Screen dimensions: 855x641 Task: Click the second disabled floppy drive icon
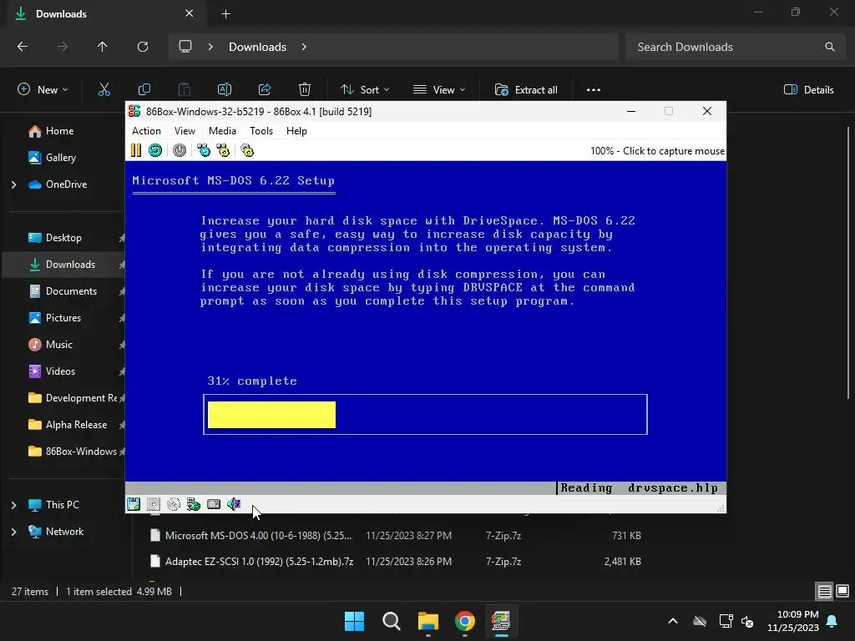[x=154, y=504]
